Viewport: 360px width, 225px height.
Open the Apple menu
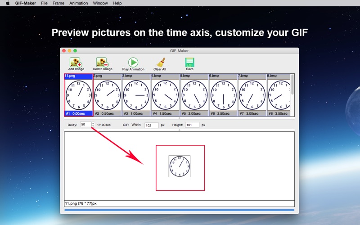point(8,3)
